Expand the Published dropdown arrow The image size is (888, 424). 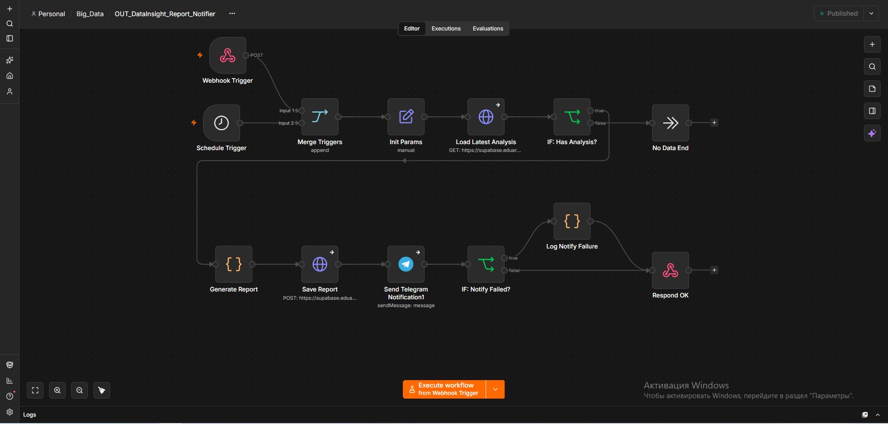(x=871, y=13)
